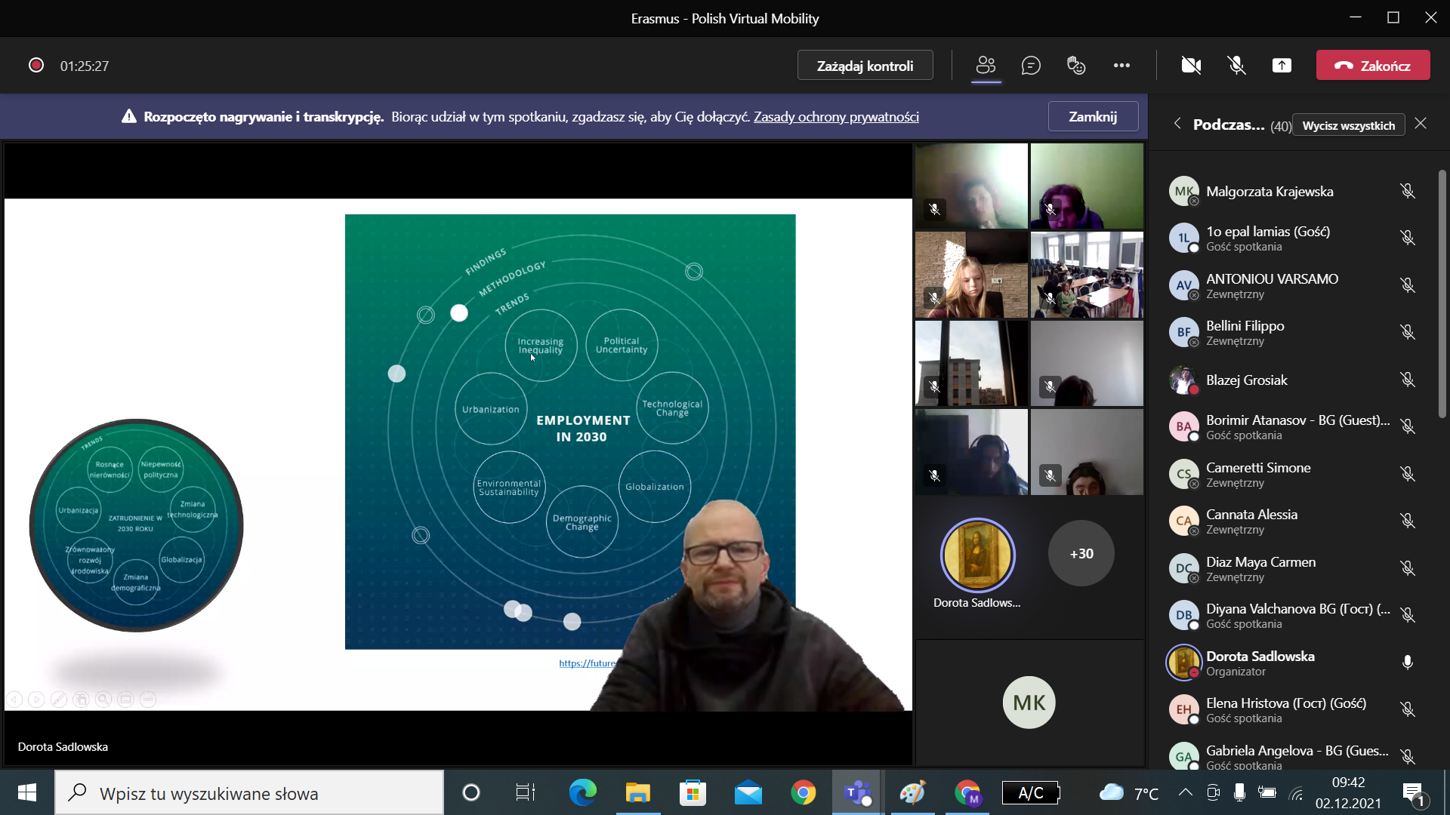Screen dimensions: 1450x815
Task: Click the MK avatar tile
Action: (1029, 703)
